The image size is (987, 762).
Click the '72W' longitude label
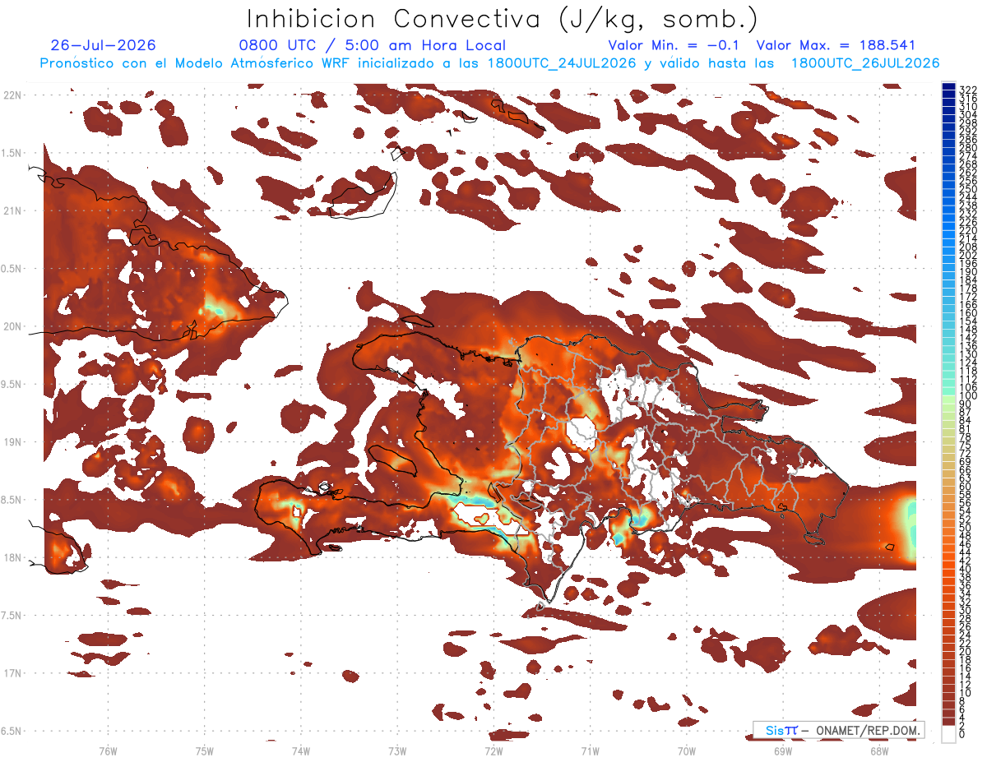click(x=493, y=750)
